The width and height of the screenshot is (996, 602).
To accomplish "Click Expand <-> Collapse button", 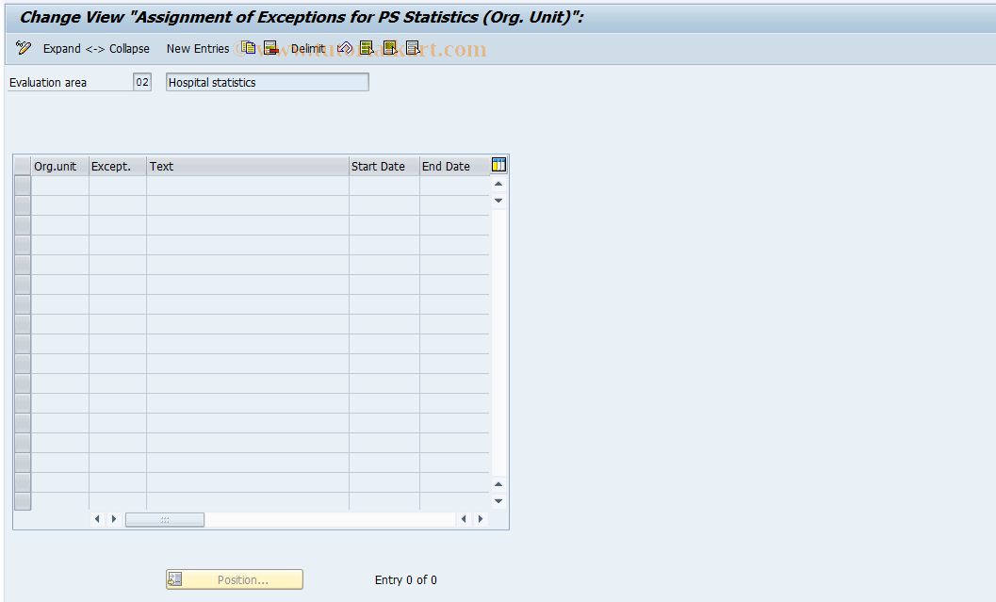I will (96, 48).
